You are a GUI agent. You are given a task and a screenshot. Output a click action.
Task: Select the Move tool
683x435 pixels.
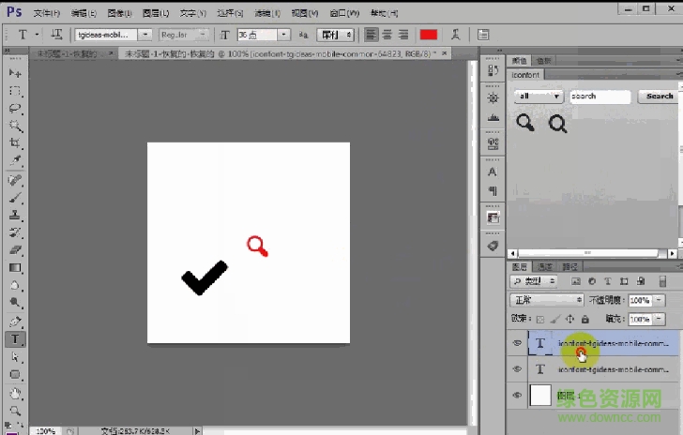pyautogui.click(x=16, y=72)
